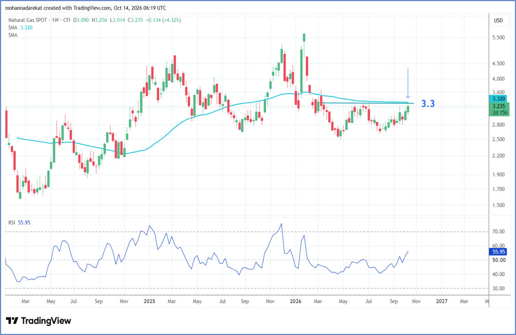The height and width of the screenshot is (335, 516).
Task: Click the 60.00 RSI axis label
Action: tap(499, 246)
